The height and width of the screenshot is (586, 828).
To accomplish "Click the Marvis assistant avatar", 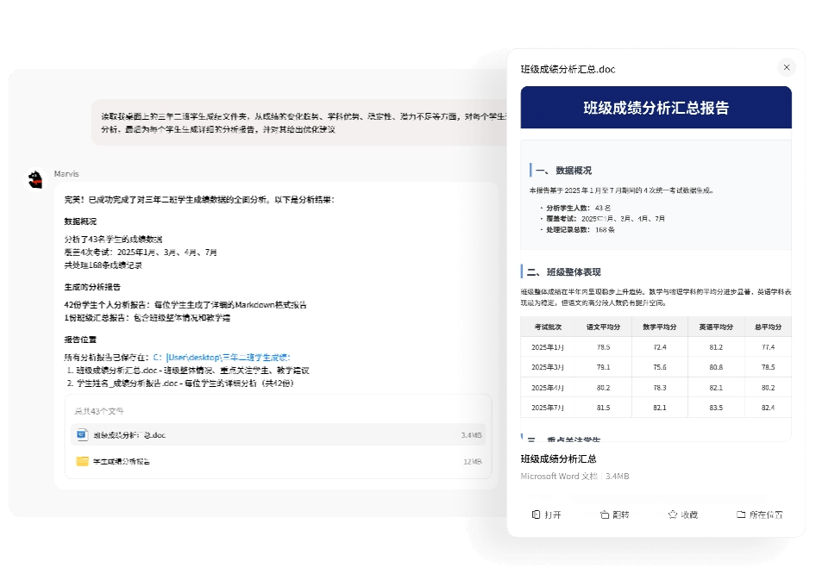I will tap(35, 179).
